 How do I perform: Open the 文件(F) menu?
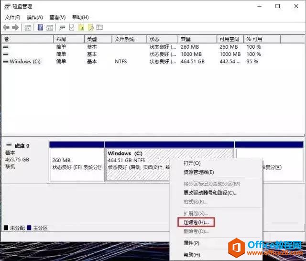tap(12, 17)
